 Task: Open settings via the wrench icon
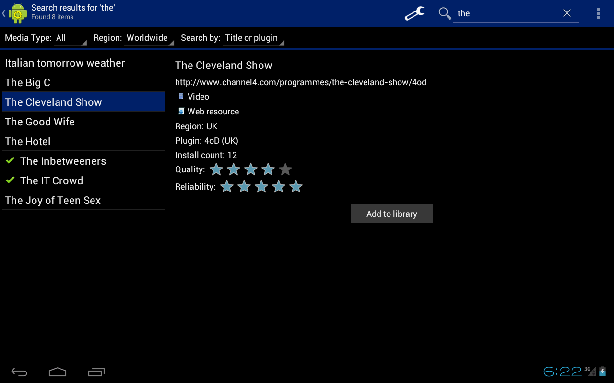pos(413,13)
